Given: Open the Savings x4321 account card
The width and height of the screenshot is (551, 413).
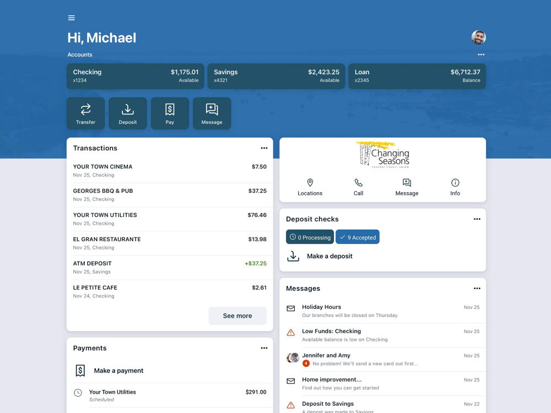Looking at the screenshot, I should click(x=276, y=76).
